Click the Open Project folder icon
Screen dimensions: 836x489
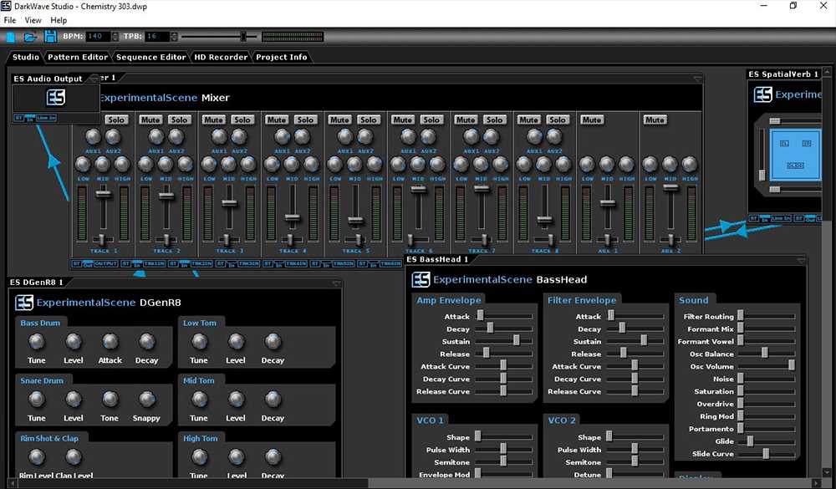(x=30, y=37)
